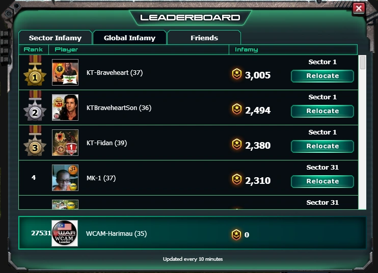
Task: Switch to the Sector Infamy tab
Action: pyautogui.click(x=55, y=38)
